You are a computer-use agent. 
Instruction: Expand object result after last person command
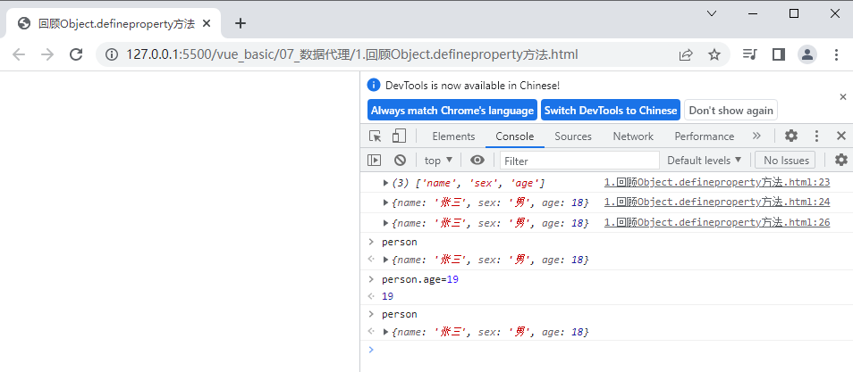pyautogui.click(x=385, y=332)
